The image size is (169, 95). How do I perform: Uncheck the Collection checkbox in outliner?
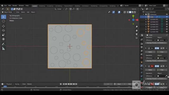(x=146, y=15)
